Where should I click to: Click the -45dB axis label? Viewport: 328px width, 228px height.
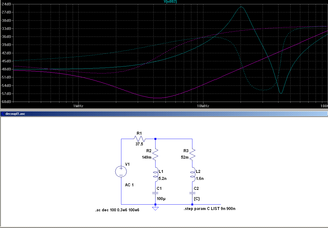[6, 61]
